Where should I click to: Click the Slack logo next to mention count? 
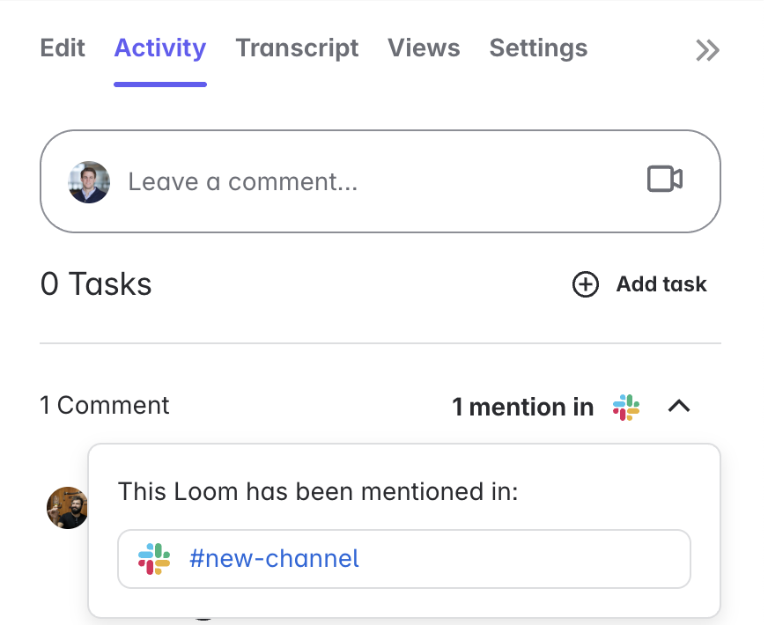626,407
